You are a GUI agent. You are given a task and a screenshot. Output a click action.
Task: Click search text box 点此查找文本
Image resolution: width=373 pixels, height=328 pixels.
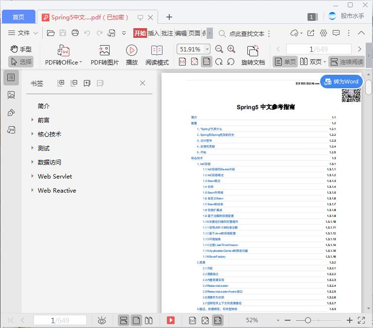pos(247,33)
